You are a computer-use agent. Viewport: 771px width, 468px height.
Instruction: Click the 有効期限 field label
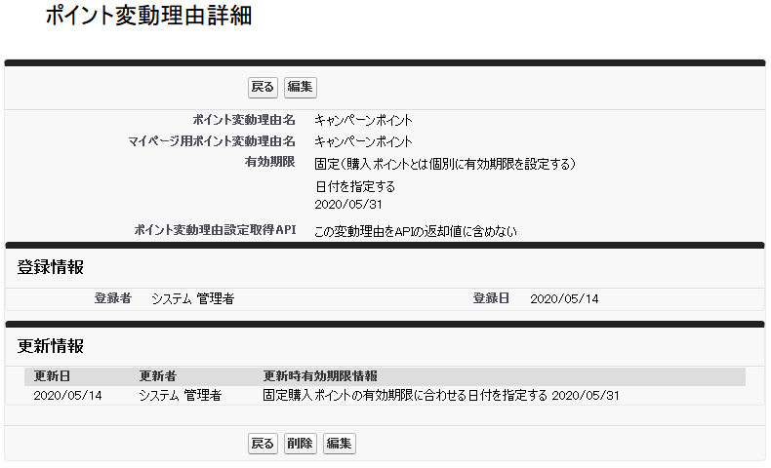click(269, 162)
